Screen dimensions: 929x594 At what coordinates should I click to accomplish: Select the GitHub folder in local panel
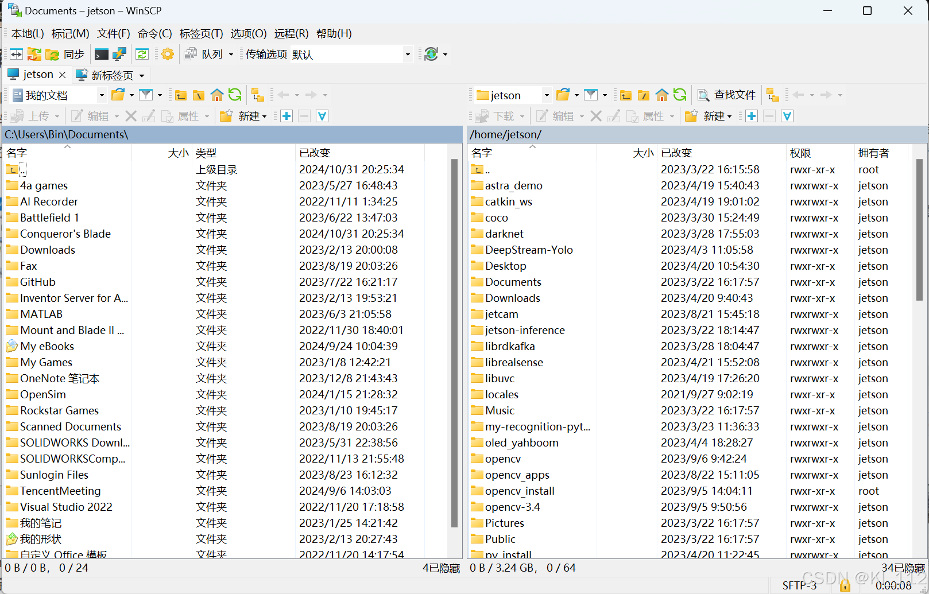(x=38, y=282)
